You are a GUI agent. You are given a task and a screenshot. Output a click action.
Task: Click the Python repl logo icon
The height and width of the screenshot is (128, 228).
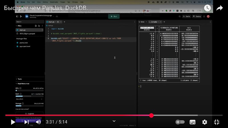[x=27, y=16]
